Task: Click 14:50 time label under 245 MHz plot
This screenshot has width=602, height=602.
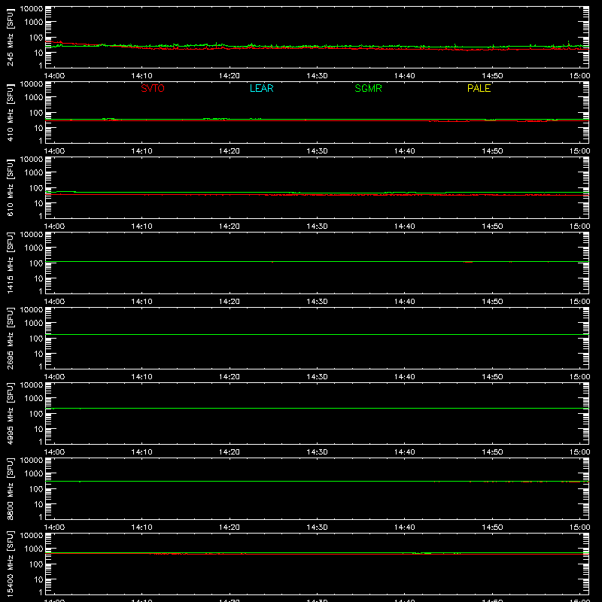Action: coord(492,76)
